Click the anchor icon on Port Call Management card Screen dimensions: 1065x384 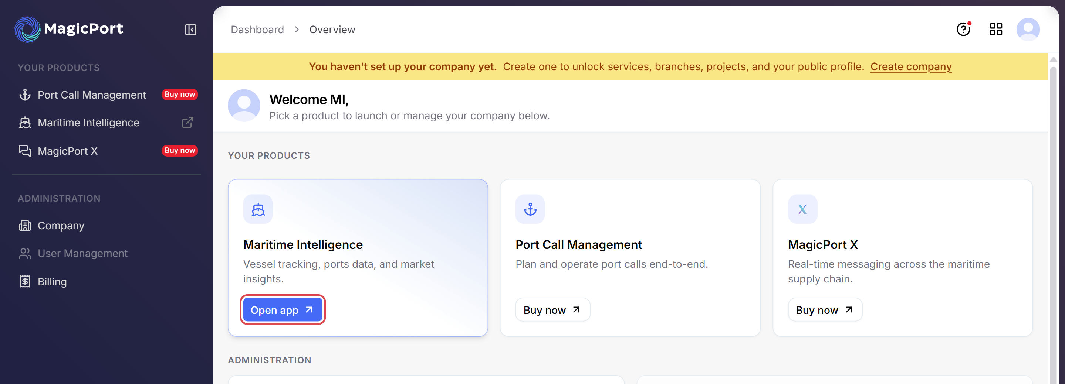click(530, 209)
